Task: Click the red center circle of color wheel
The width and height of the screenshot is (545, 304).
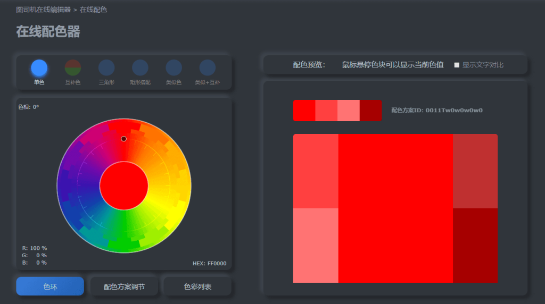Action: (123, 186)
